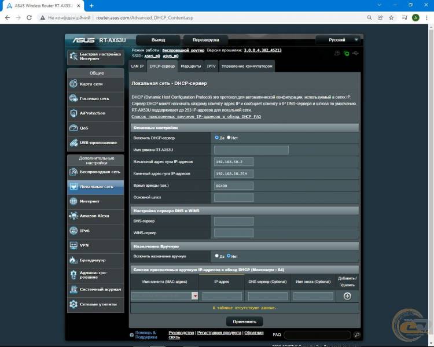Open Wireless (Беспроводная сеть) icon
Image resolution: width=434 pixels, height=347 pixels.
(x=73, y=172)
